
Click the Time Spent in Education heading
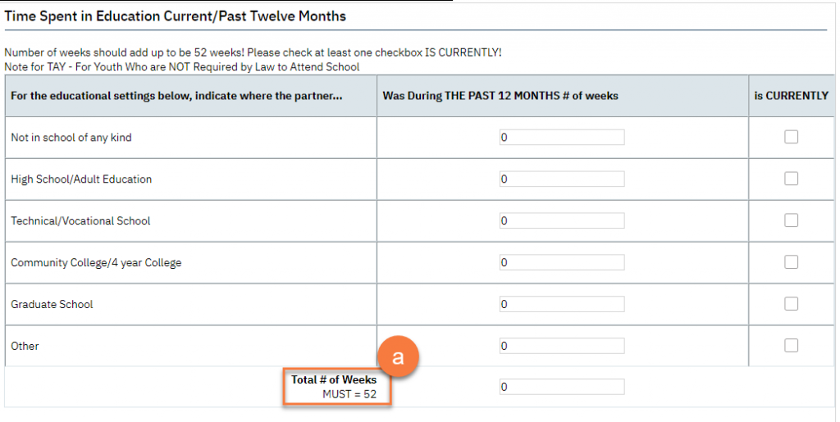coord(176,16)
